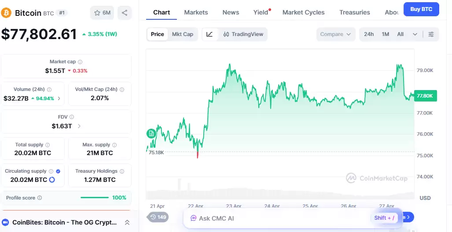Click the FDV info icon

click(x=72, y=117)
